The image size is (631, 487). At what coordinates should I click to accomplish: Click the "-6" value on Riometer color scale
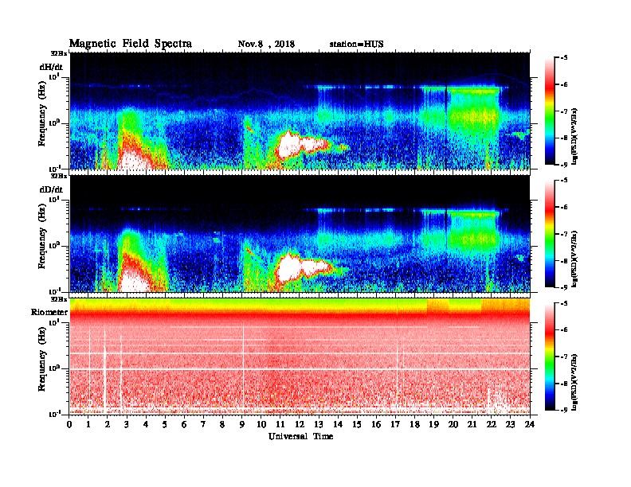click(564, 330)
